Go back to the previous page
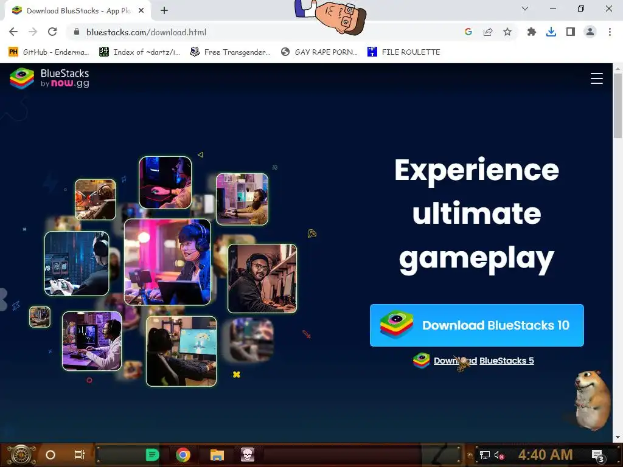This screenshot has height=467, width=623. click(13, 32)
